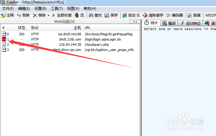Collapse the sessions panel with << button

pos(135,21)
